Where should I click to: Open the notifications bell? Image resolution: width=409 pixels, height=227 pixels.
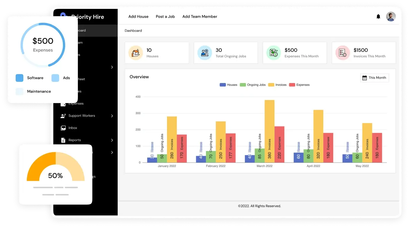pyautogui.click(x=378, y=17)
